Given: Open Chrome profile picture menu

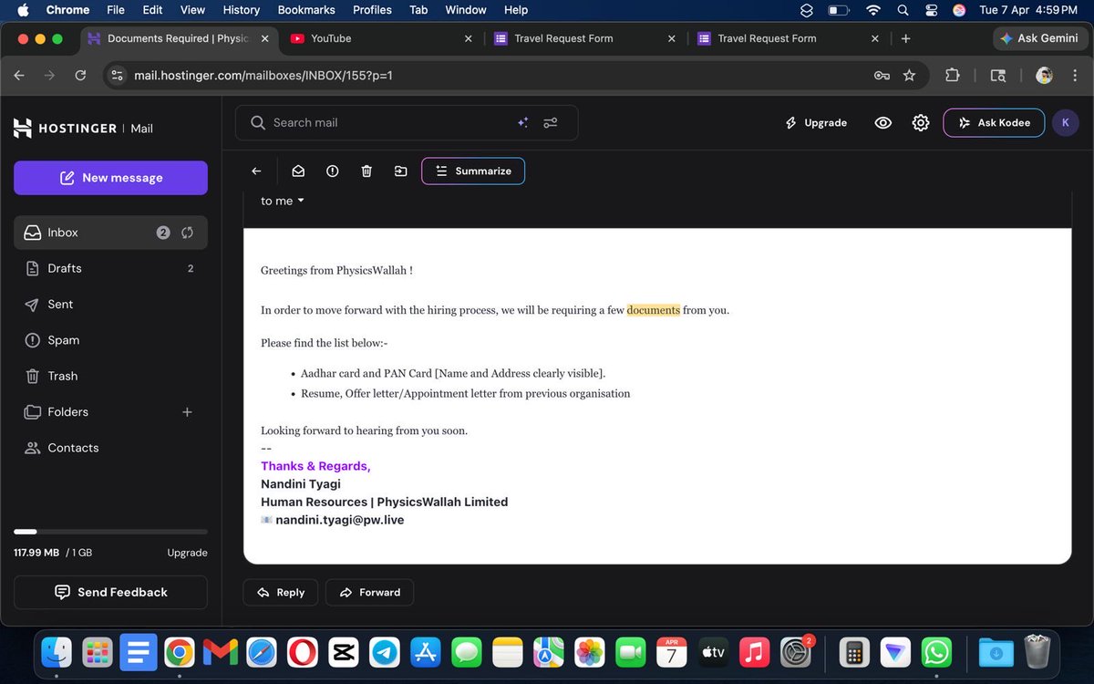Looking at the screenshot, I should tap(1045, 76).
